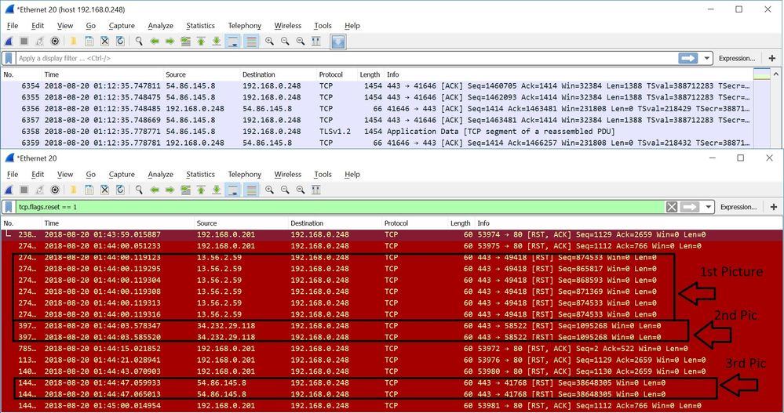Toggle colorize packets button in bottom window
Viewport: 784px width, 413px height.
[x=251, y=190]
